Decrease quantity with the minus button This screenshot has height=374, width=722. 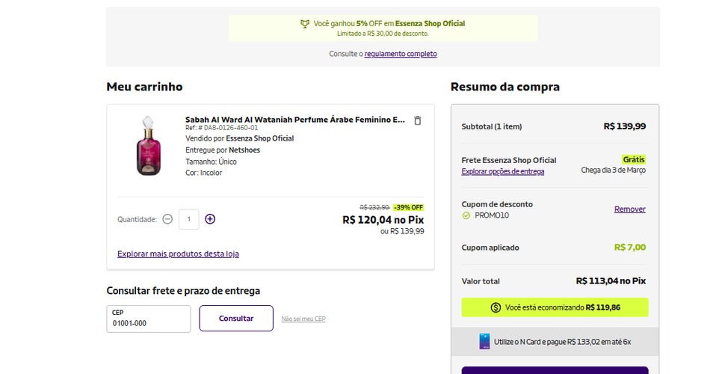coord(167,219)
